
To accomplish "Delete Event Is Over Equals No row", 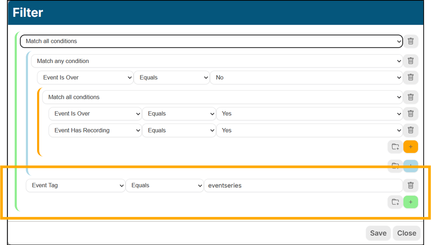I will [411, 77].
